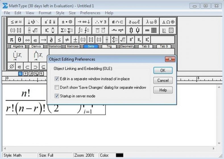Insert the partial derivative symbol
Image resolution: width=224 pixels, height=159 pixels.
coord(51,40)
